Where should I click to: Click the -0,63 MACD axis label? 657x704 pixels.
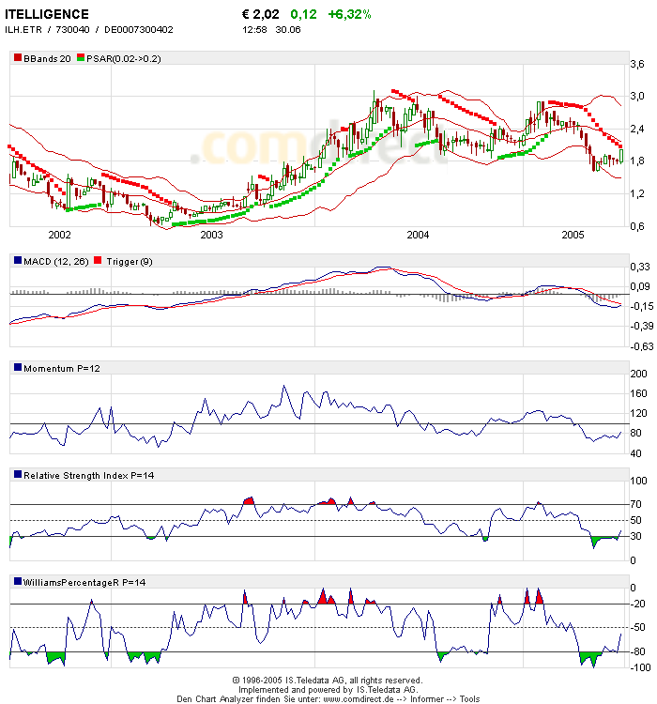click(641, 346)
